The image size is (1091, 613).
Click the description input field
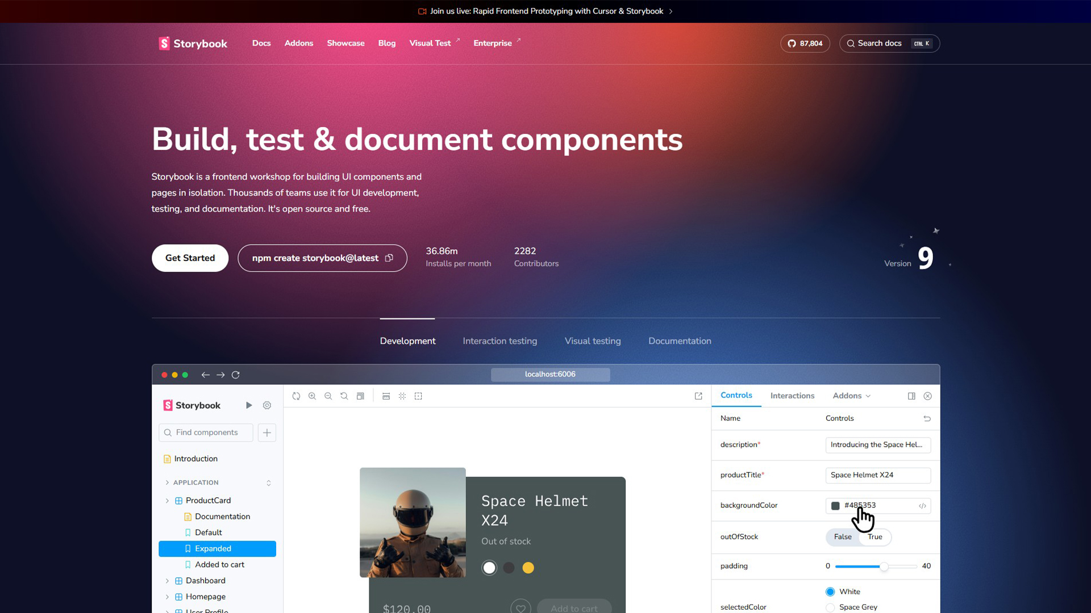click(878, 445)
